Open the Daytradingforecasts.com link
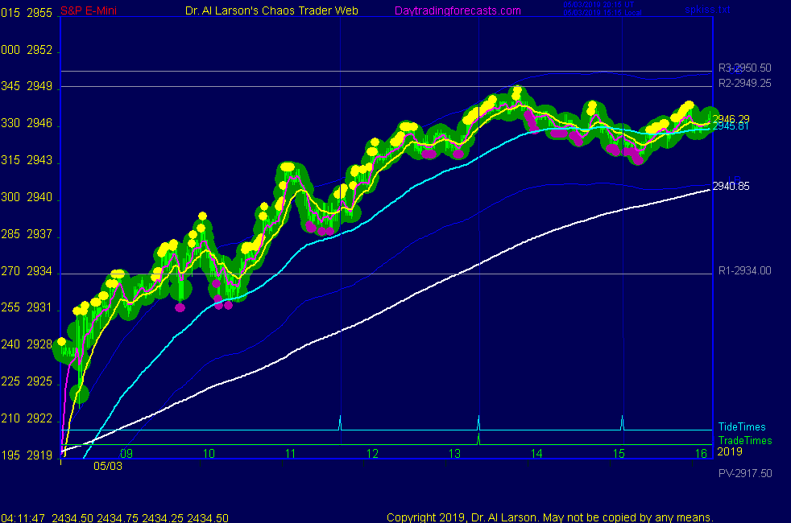The width and height of the screenshot is (791, 523). (458, 10)
